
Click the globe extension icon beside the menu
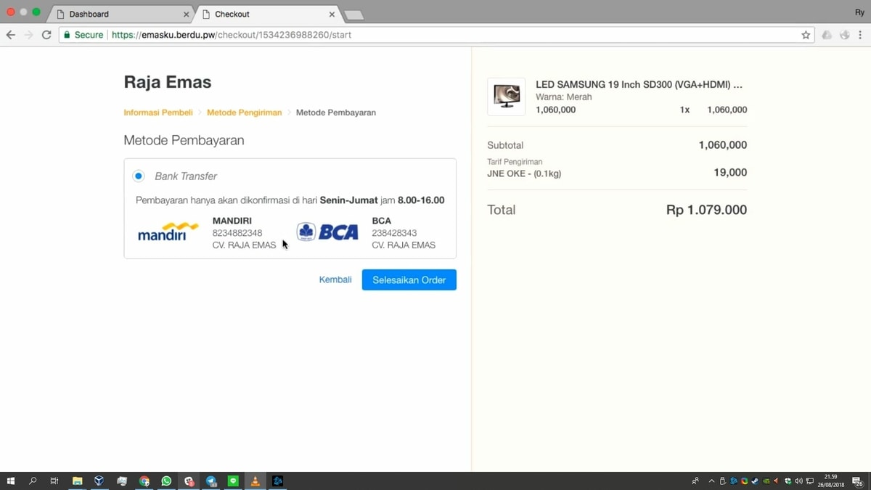click(844, 35)
